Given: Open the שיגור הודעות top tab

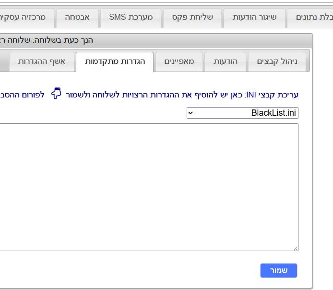Looking at the screenshot, I should [254, 17].
